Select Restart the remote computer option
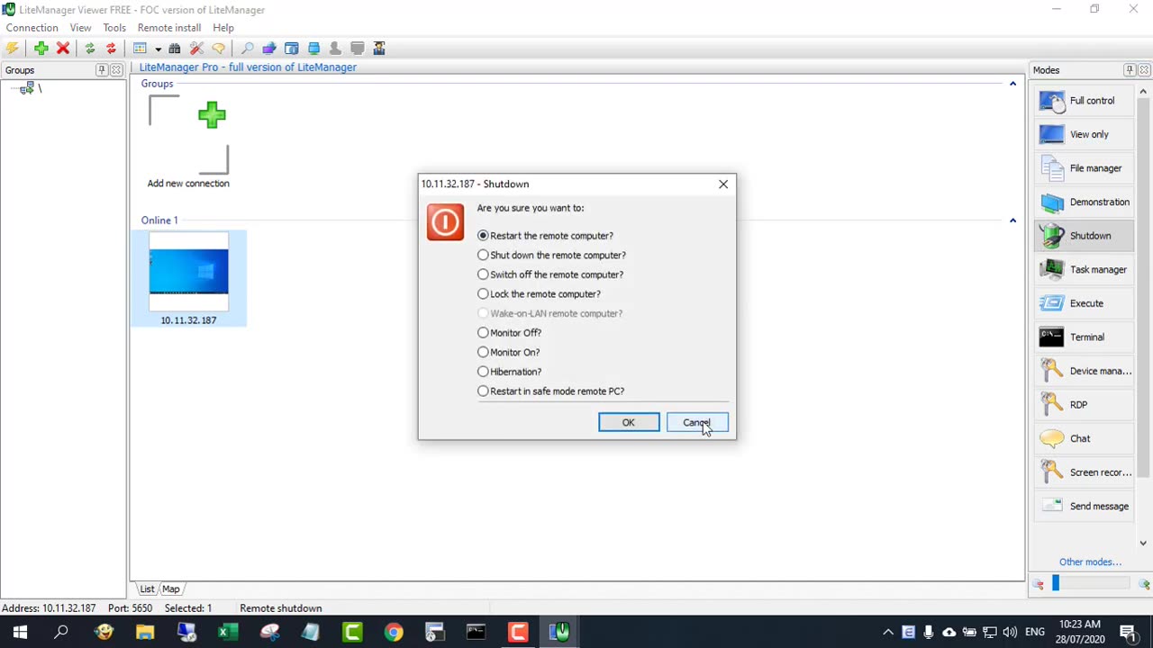1153x648 pixels. pyautogui.click(x=547, y=236)
